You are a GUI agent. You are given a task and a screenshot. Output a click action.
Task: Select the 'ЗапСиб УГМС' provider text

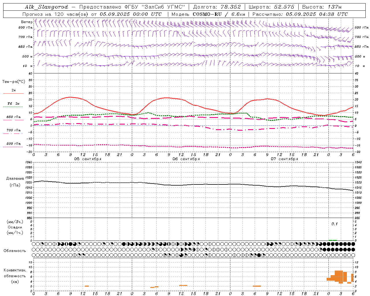point(163,7)
